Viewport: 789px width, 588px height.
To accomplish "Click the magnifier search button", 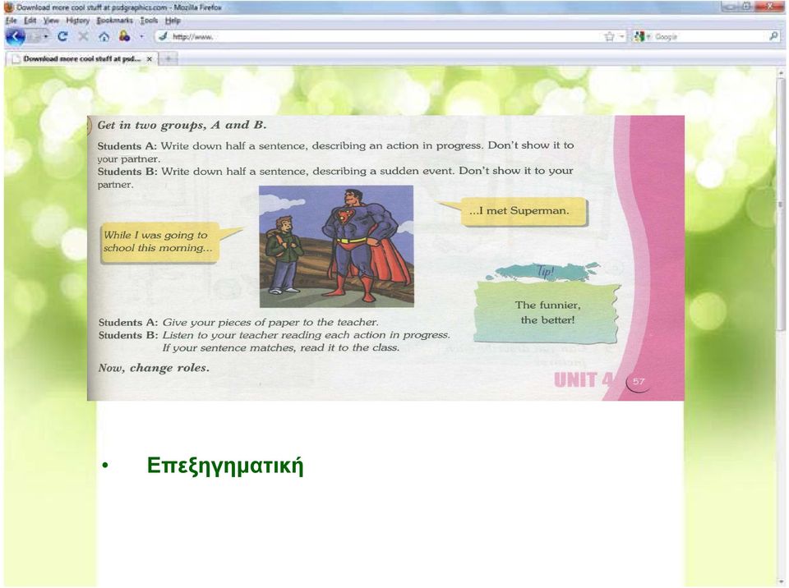I will (773, 36).
